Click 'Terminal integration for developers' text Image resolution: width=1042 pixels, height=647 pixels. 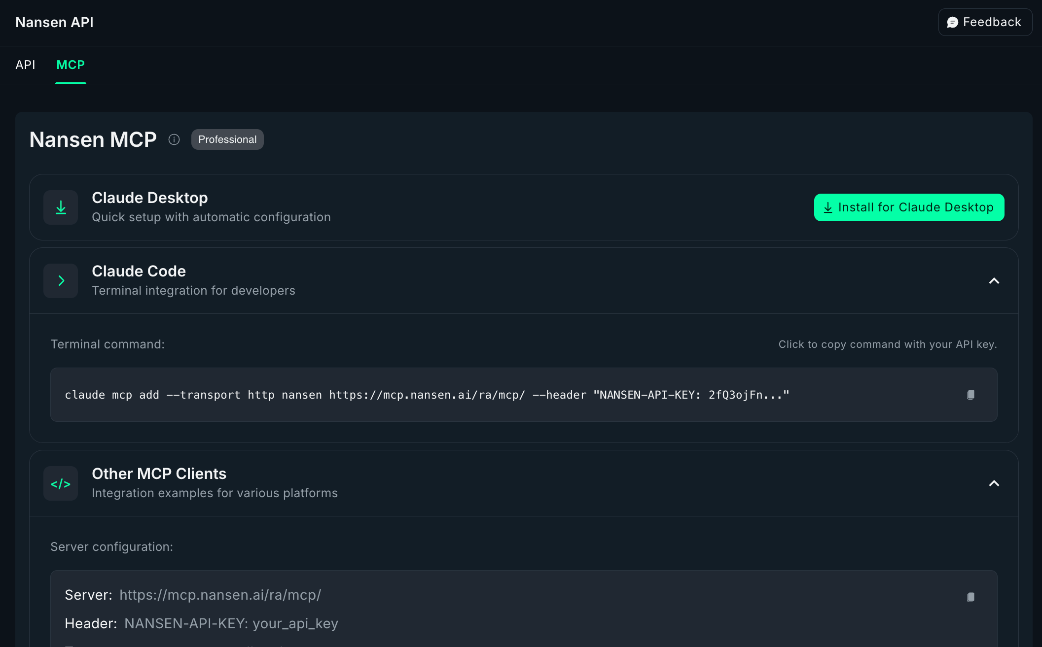(193, 290)
